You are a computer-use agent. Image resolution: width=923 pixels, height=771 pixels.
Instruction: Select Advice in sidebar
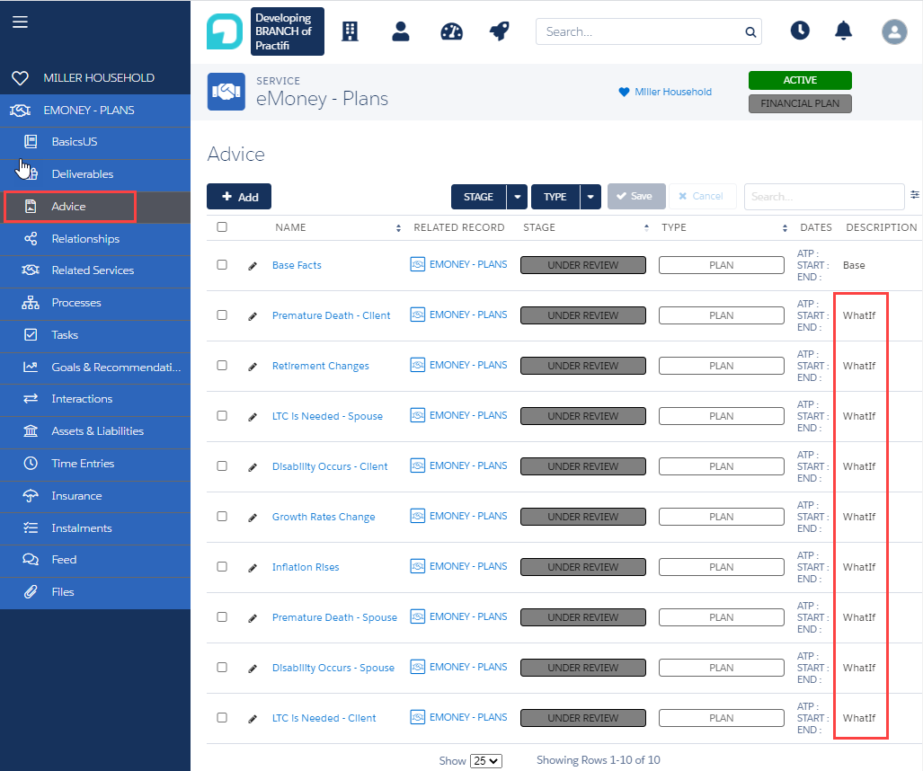tap(95, 207)
